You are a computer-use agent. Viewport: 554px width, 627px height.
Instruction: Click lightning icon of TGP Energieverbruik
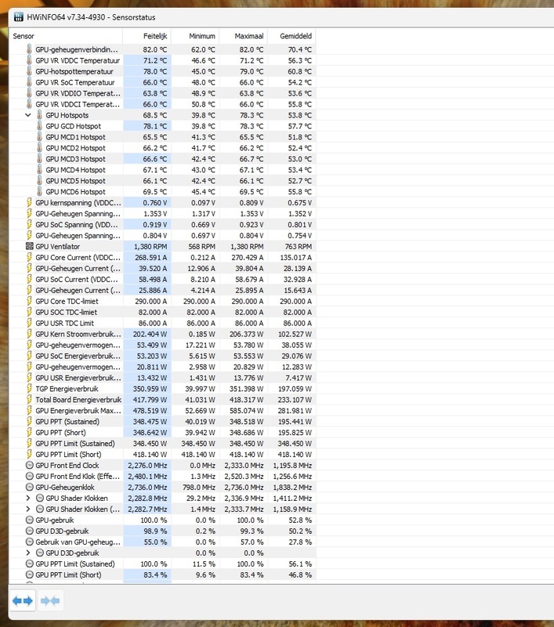click(x=29, y=389)
